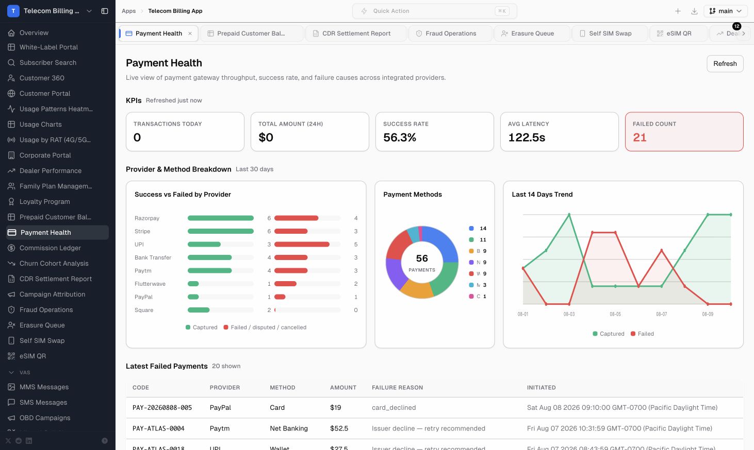Toggle Captured series in provider chart legend
Image resolution: width=754 pixels, height=450 pixels.
(202, 327)
